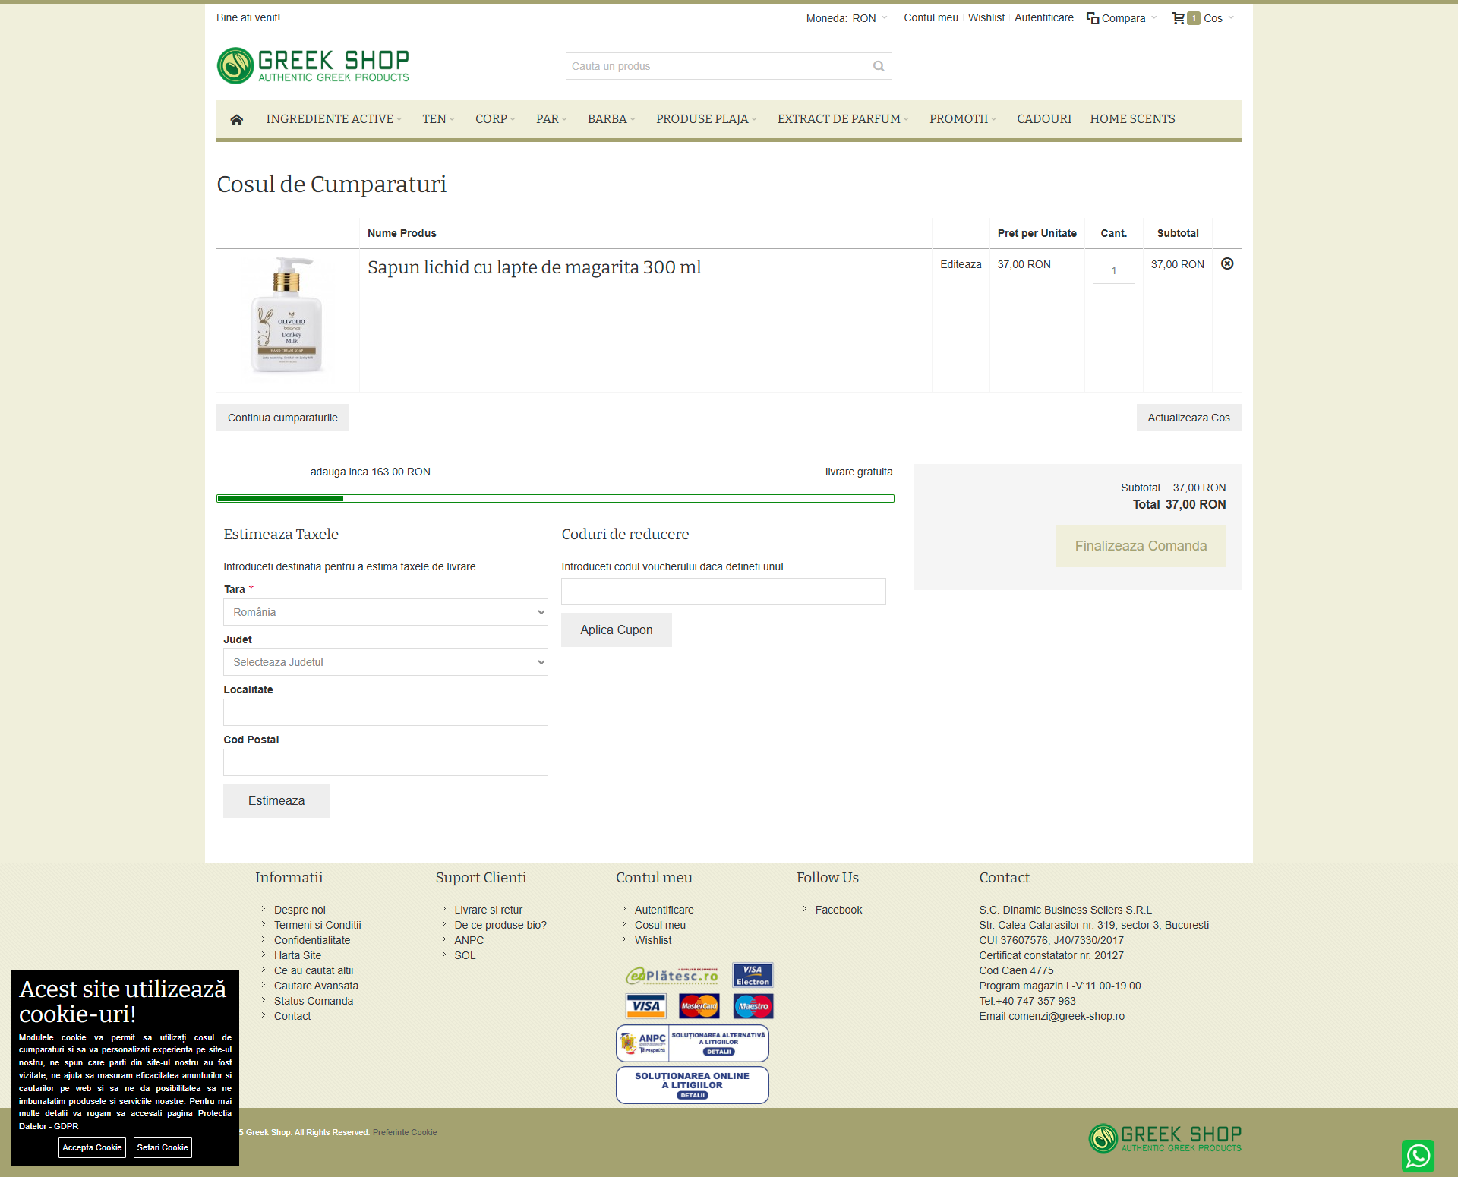1458x1177 pixels.
Task: Click the Compara compare icon
Action: point(1093,18)
